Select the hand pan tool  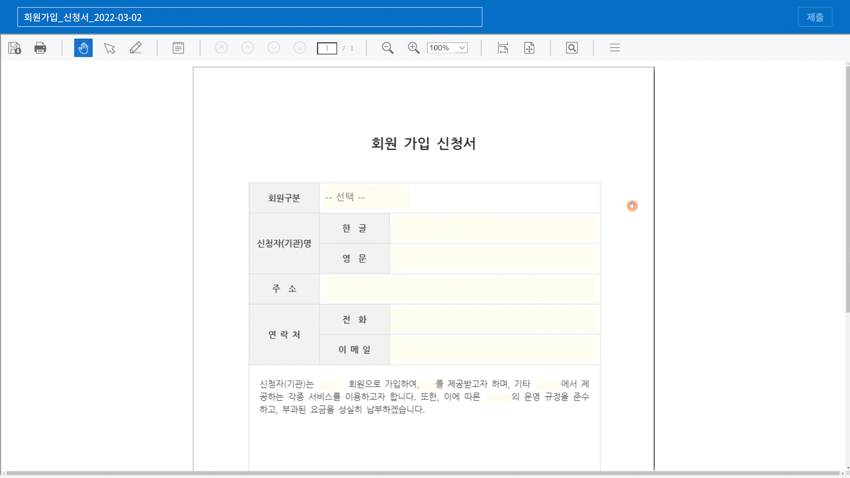tap(83, 48)
